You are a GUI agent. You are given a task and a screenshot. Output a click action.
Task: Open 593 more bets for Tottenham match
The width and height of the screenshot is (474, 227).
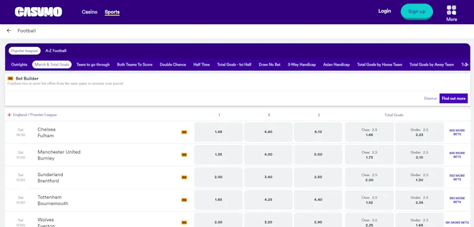point(457,200)
